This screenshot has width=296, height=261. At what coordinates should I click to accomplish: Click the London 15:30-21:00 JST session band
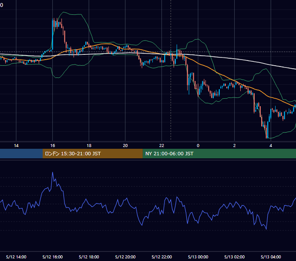[92, 154]
